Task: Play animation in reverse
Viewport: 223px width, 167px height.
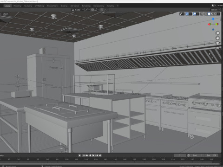Action: click(90, 155)
